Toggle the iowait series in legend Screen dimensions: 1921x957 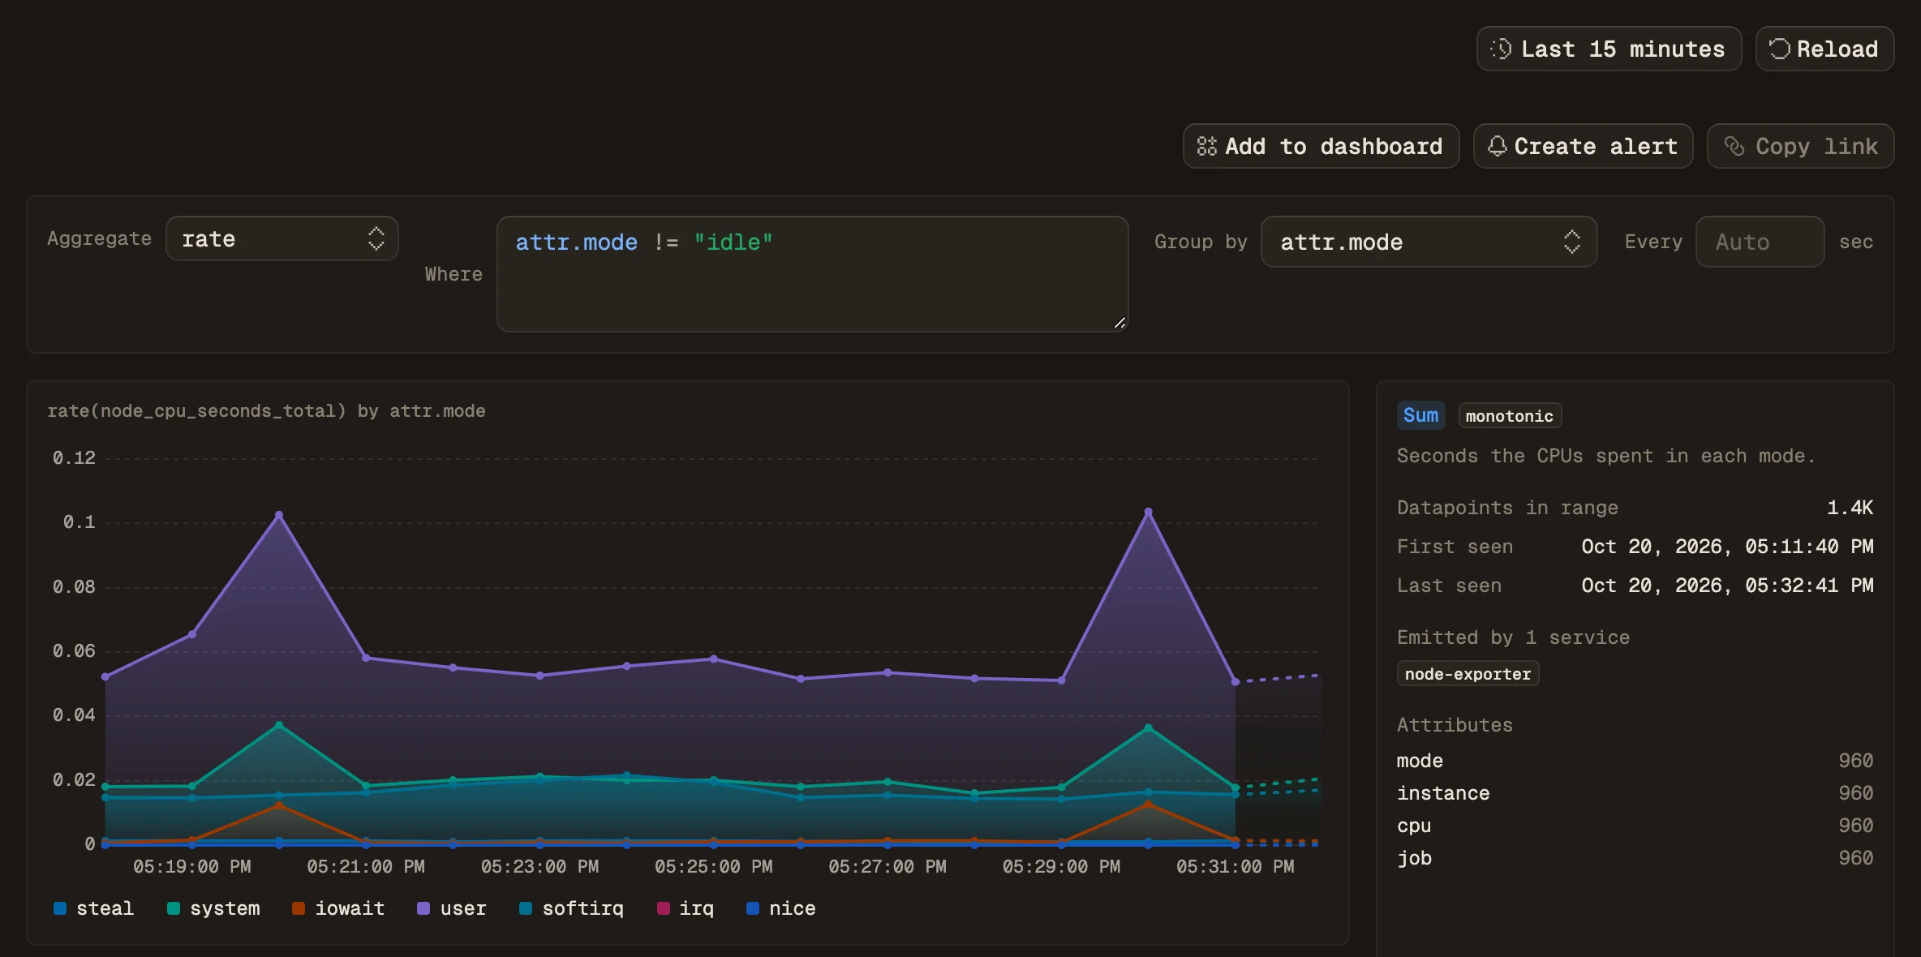(x=338, y=908)
